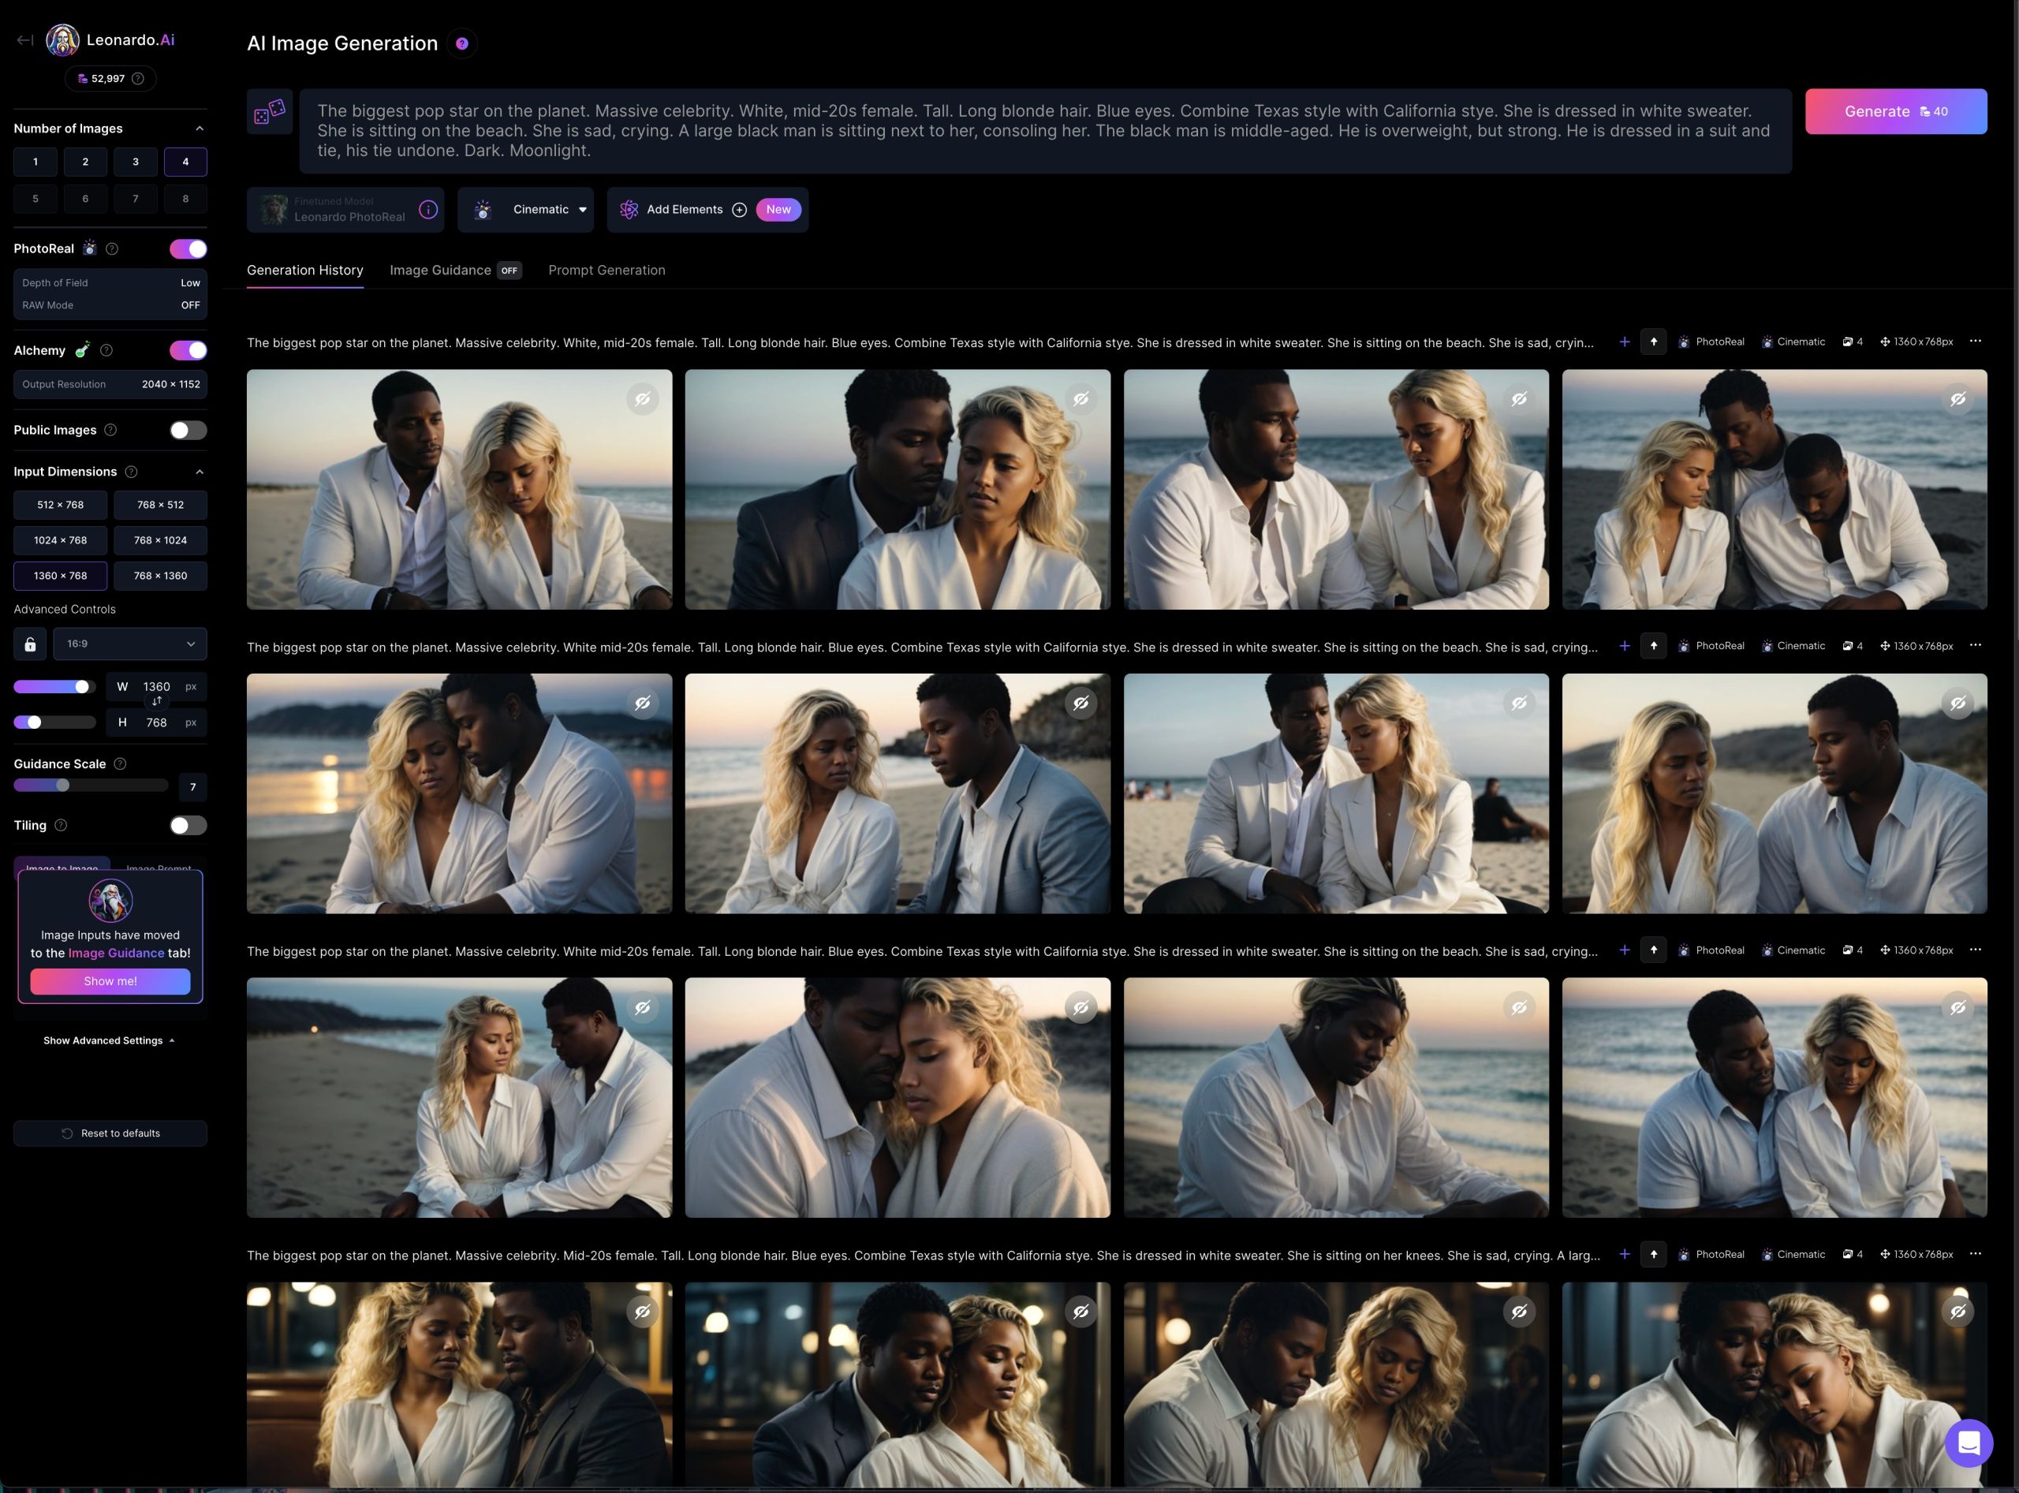Enable the Tiling toggle
Image resolution: width=2019 pixels, height=1493 pixels.
pos(188,825)
